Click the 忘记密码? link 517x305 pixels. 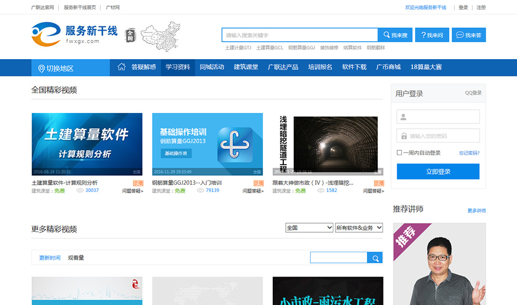point(469,154)
